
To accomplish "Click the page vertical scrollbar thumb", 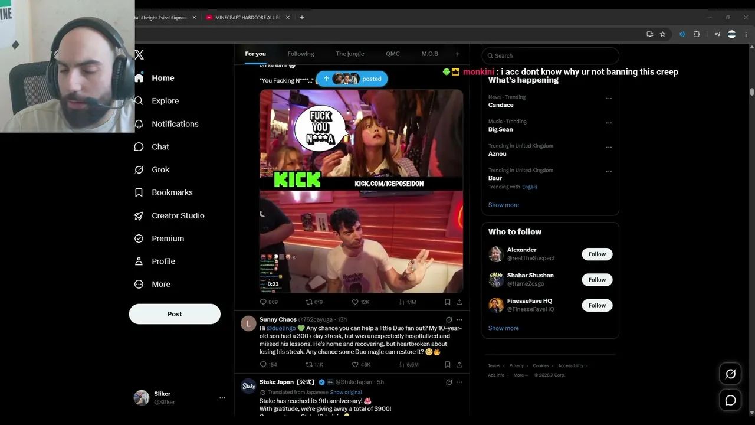I will click(x=752, y=91).
